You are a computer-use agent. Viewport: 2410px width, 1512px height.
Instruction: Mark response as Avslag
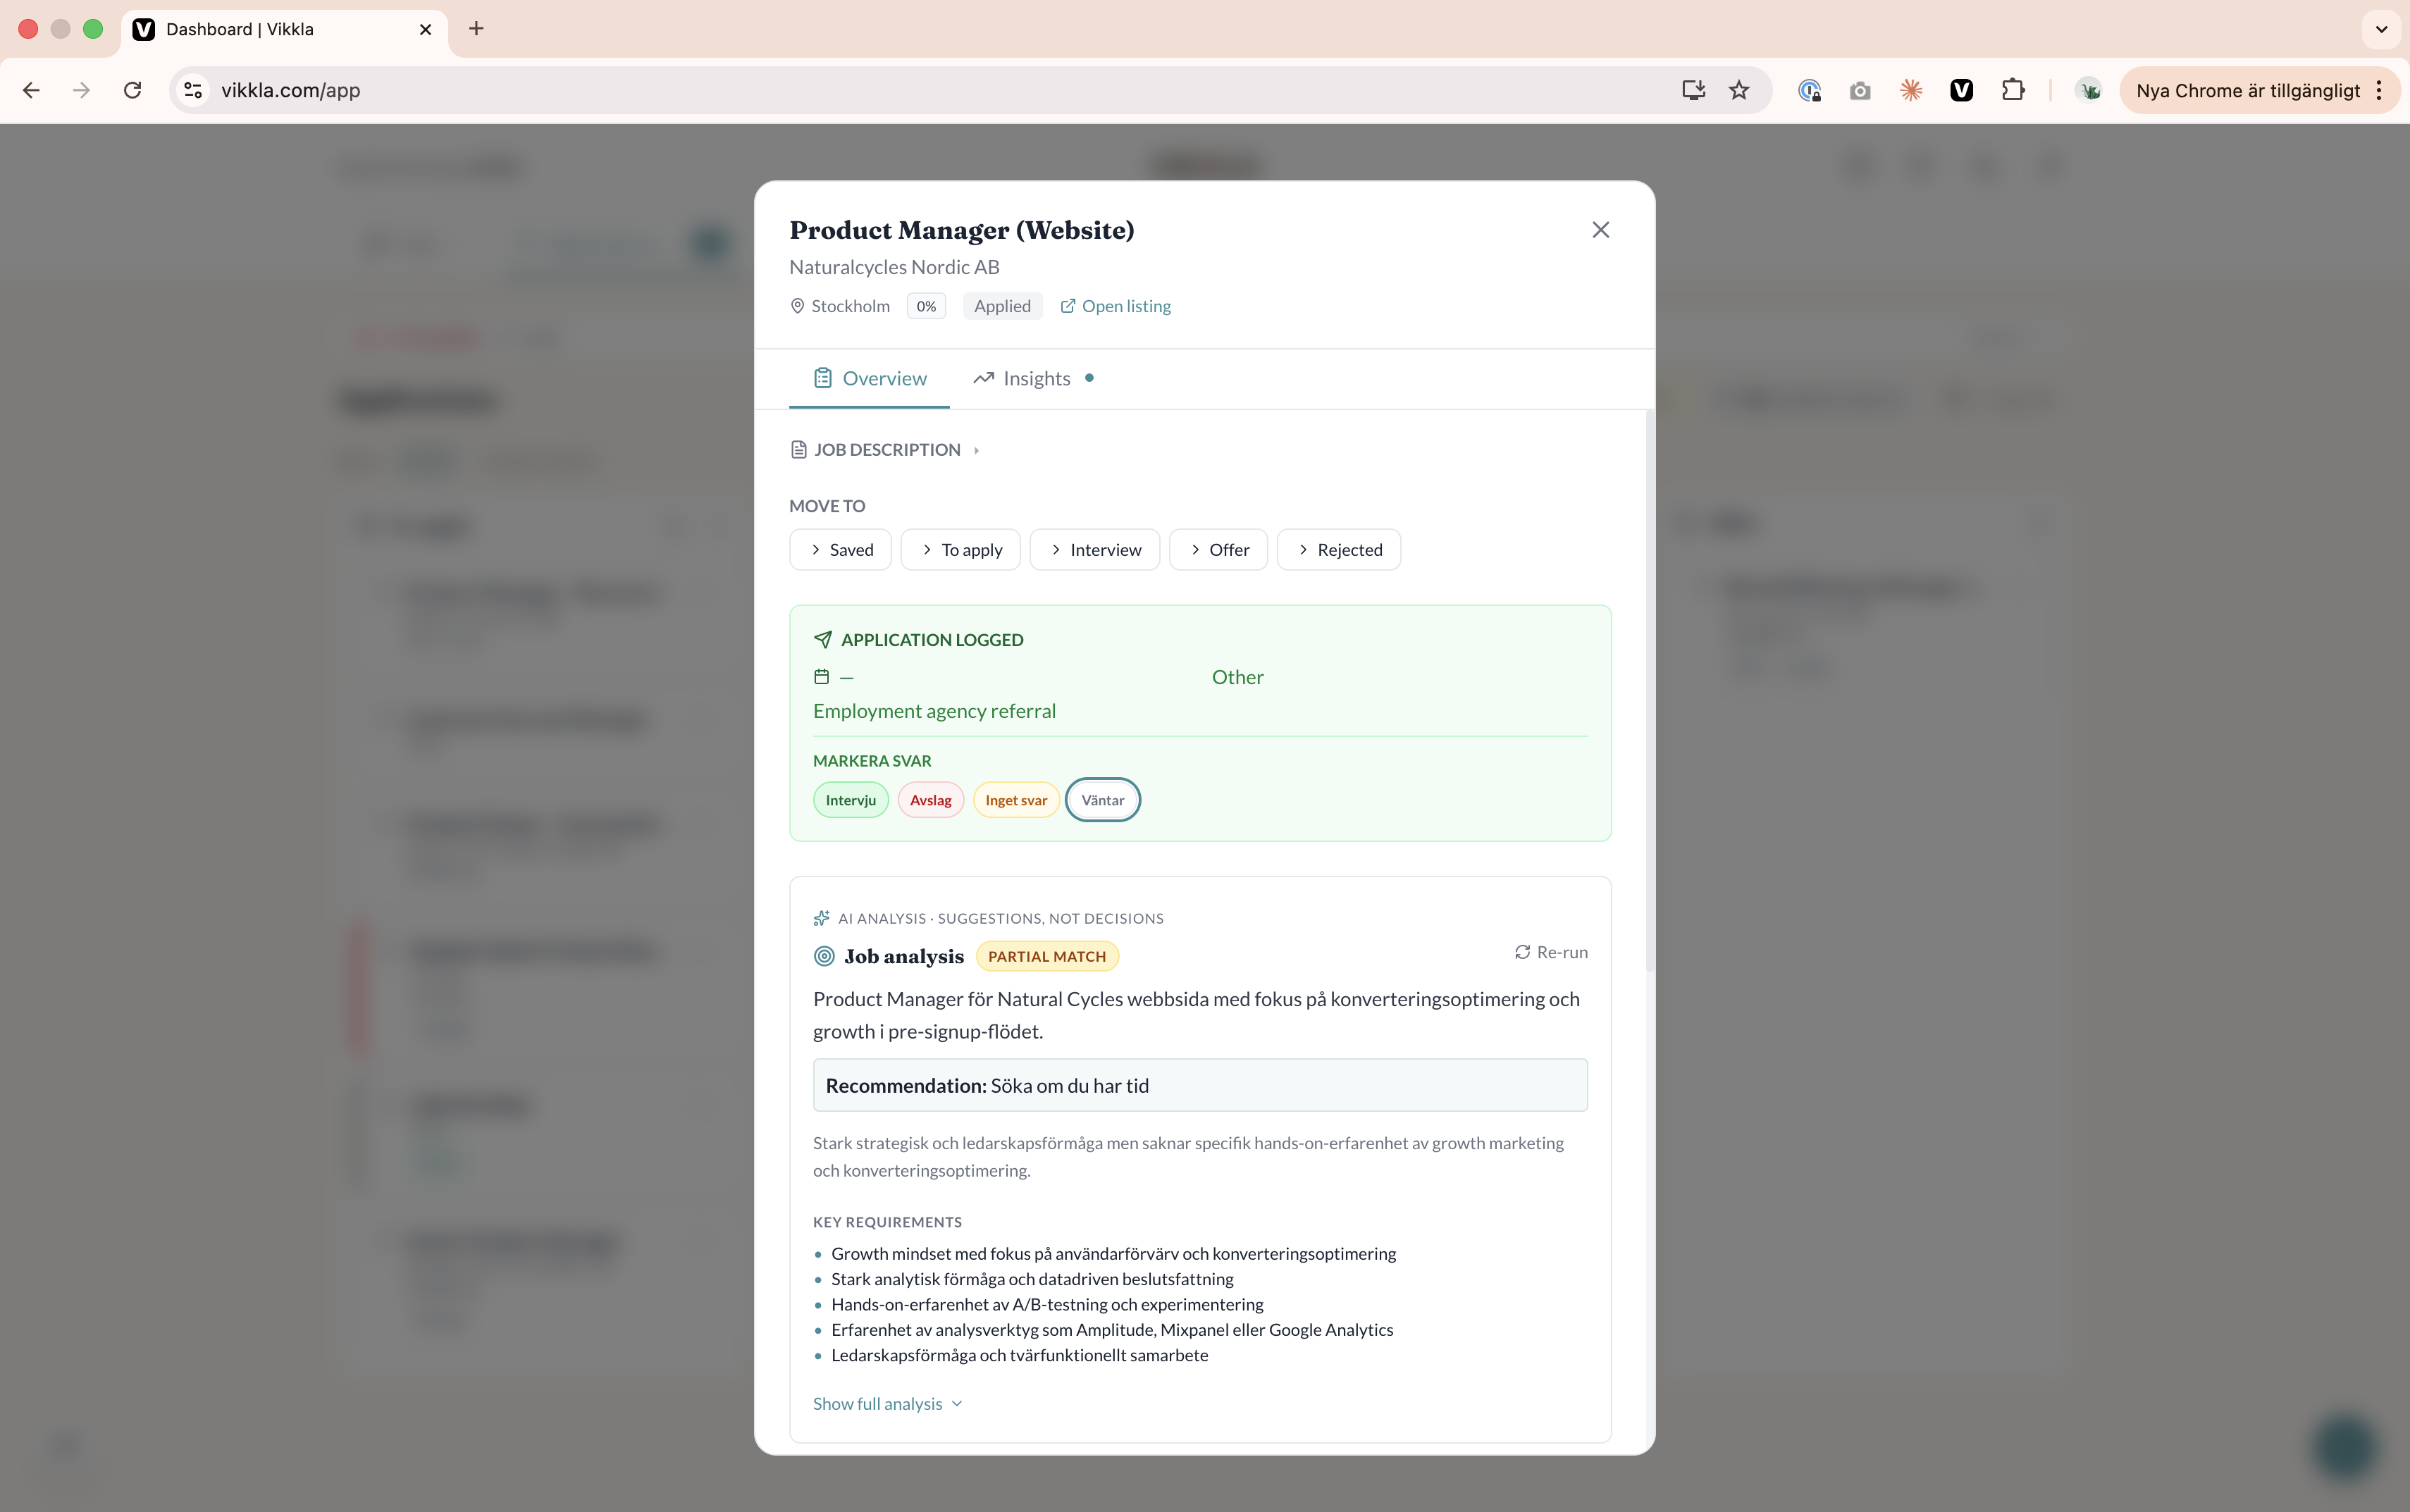pyautogui.click(x=930, y=800)
